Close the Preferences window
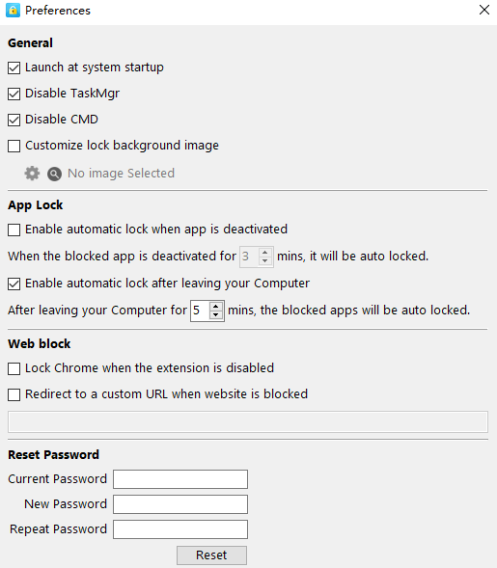Screen dimensions: 497x568 pyautogui.click(x=484, y=10)
